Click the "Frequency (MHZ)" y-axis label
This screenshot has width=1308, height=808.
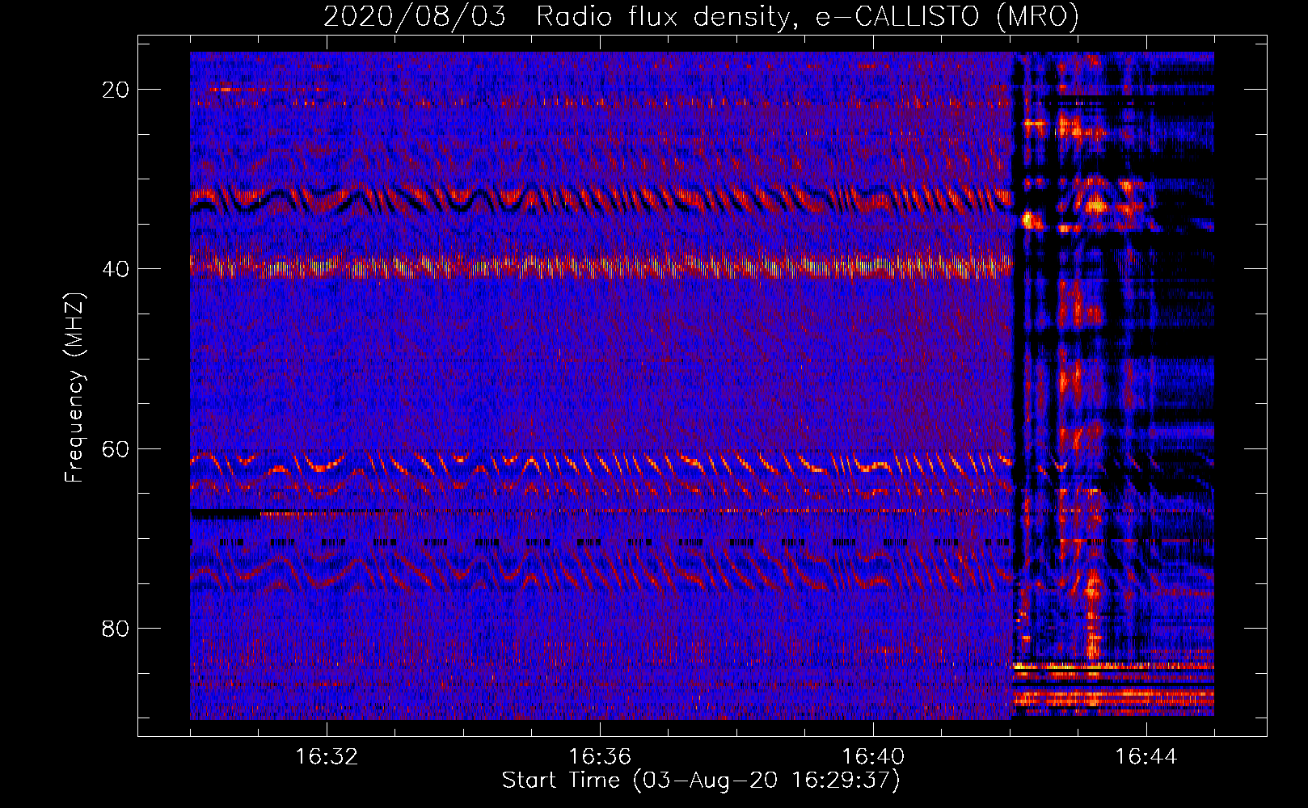point(74,388)
